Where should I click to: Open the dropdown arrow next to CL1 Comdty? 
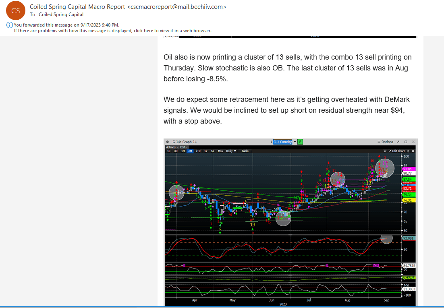pyautogui.click(x=295, y=142)
